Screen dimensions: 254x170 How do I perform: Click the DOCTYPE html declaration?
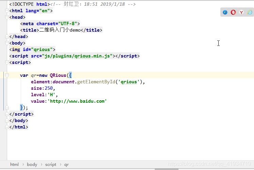pyautogui.click(x=30, y=4)
